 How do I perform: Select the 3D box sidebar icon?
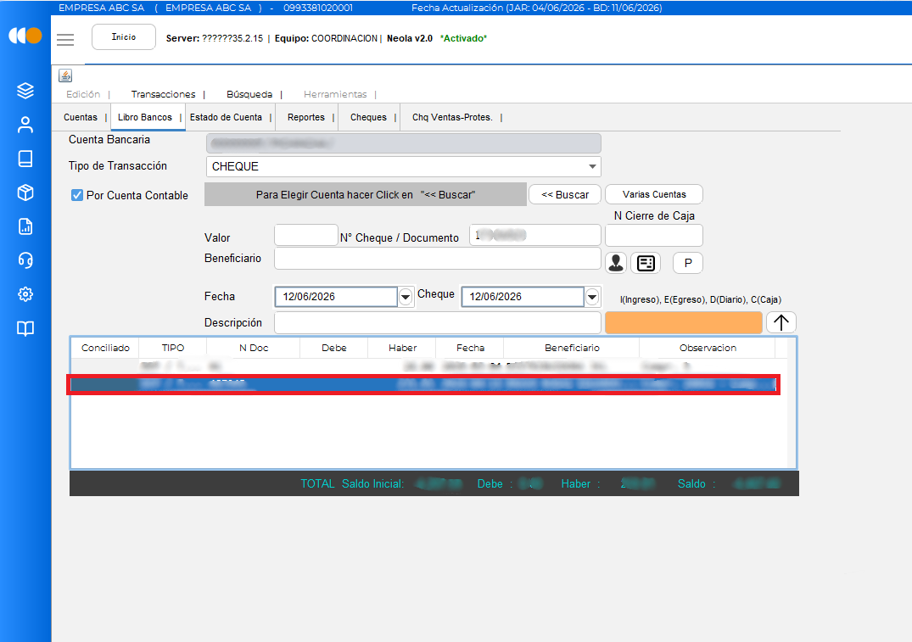tap(25, 193)
